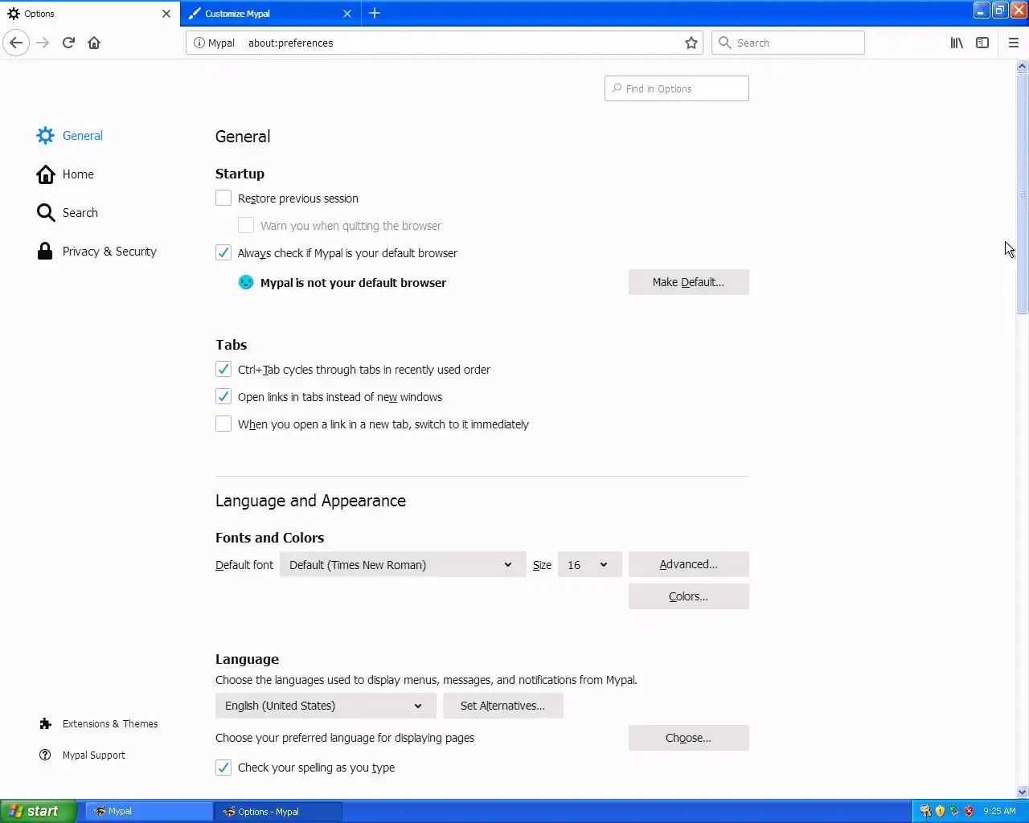Click the magnifier icon beside Search category

(45, 212)
